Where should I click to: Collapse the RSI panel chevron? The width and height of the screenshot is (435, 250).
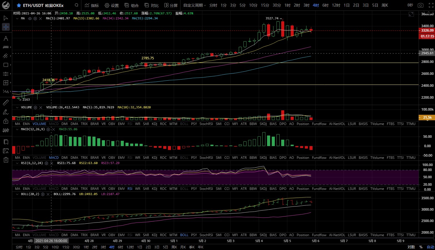[17, 163]
